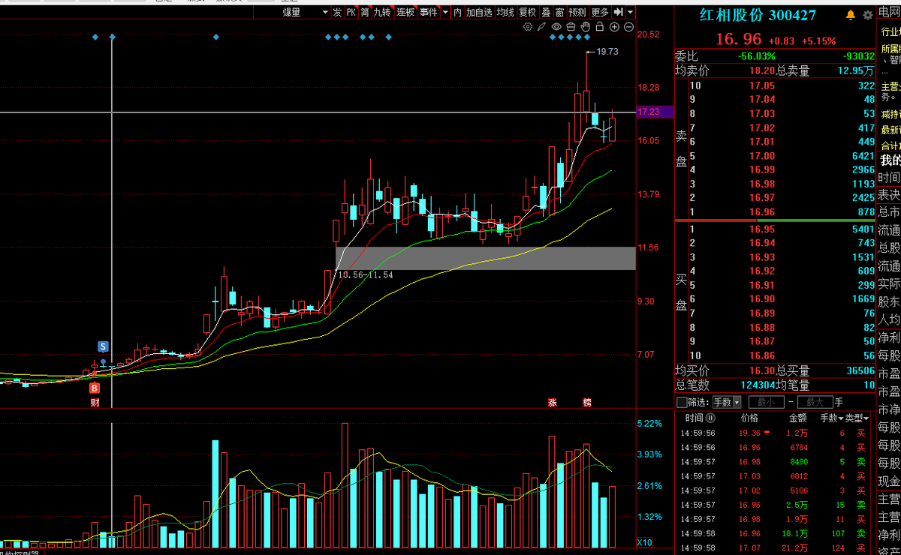Click the 委比 value -56.03%
The image size is (901, 555).
pos(756,56)
